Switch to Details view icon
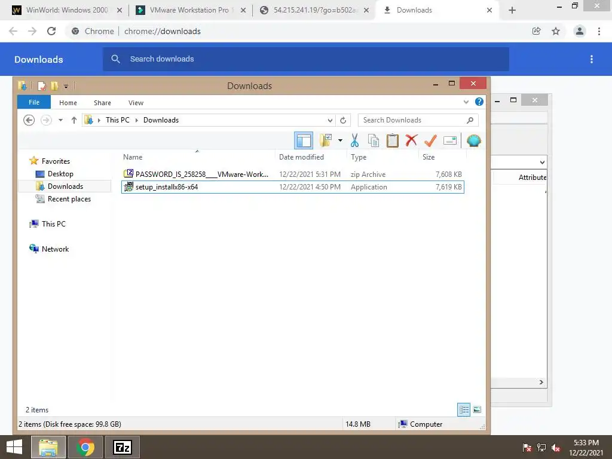 pos(464,409)
